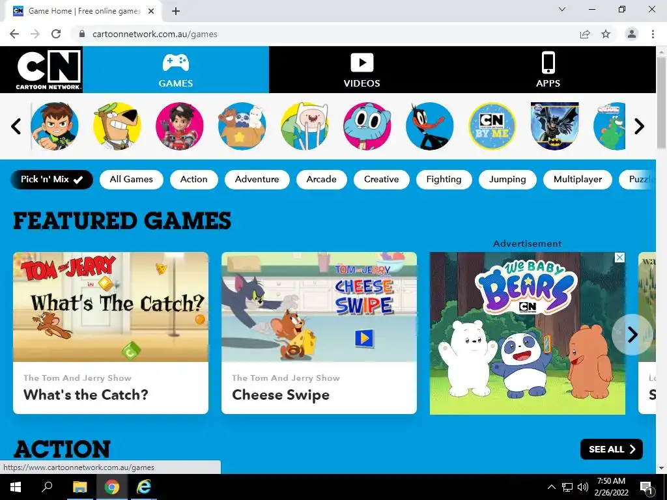The height and width of the screenshot is (500, 667).
Task: Show next characters with the right arrow
Action: point(640,126)
